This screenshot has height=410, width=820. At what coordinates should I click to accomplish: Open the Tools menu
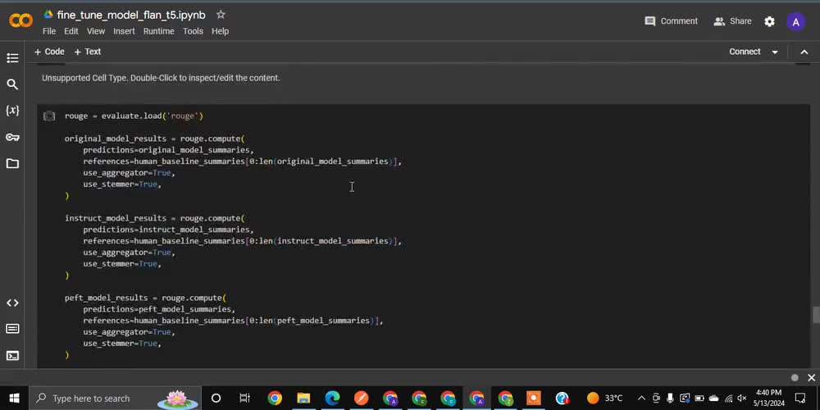click(x=193, y=31)
